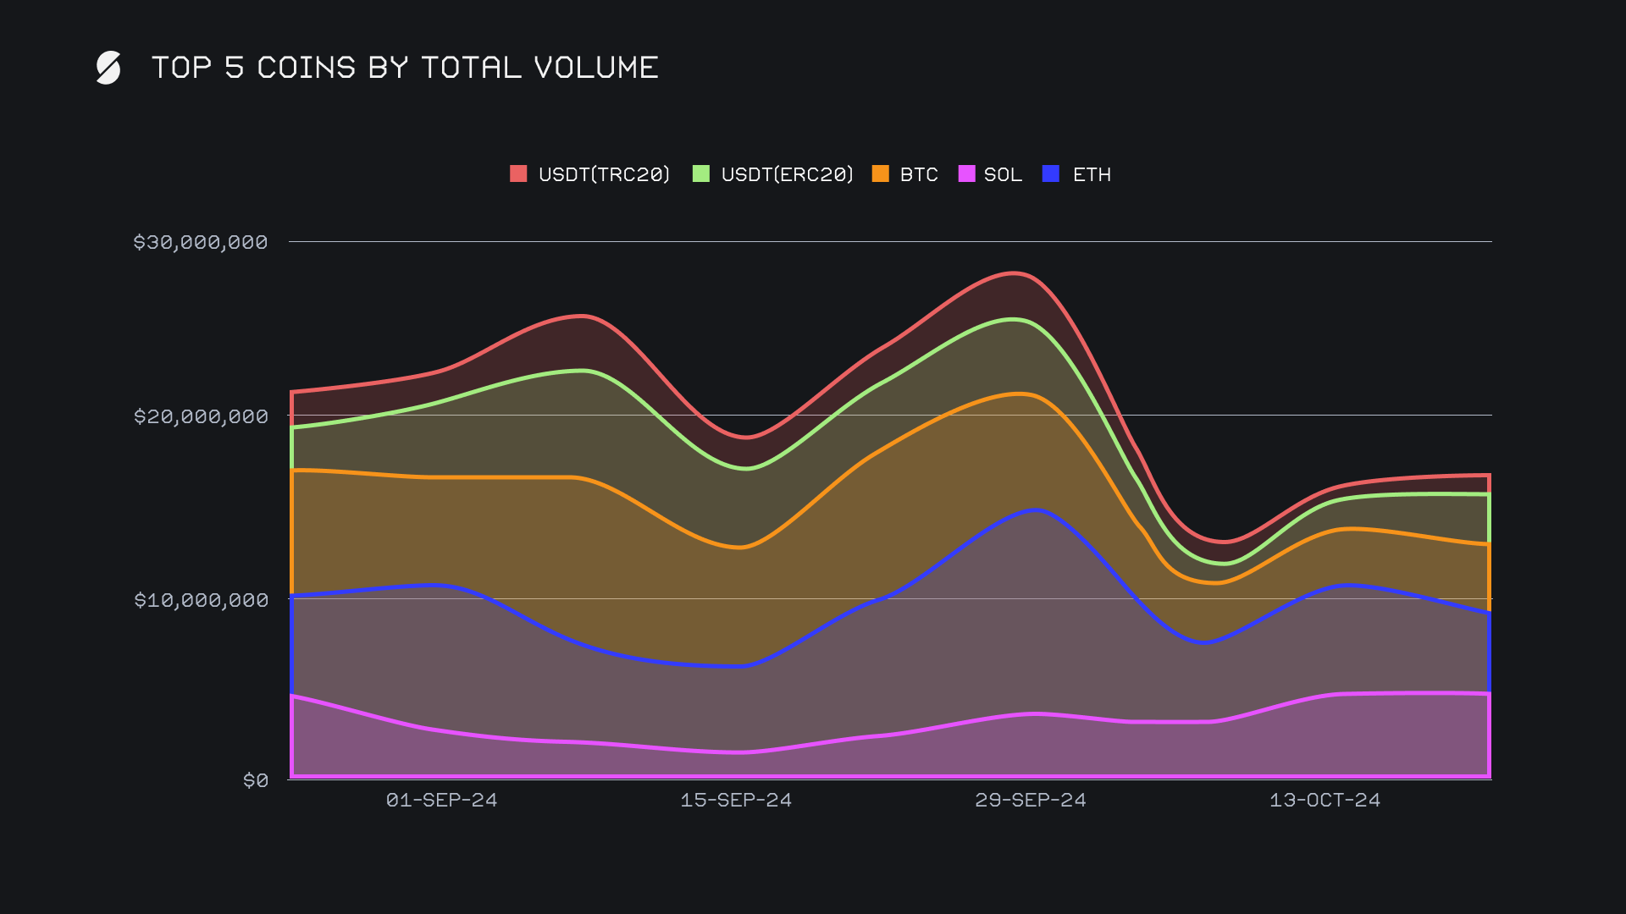Click the $20,000,000 y-axis label
The width and height of the screenshot is (1626, 914).
201,416
